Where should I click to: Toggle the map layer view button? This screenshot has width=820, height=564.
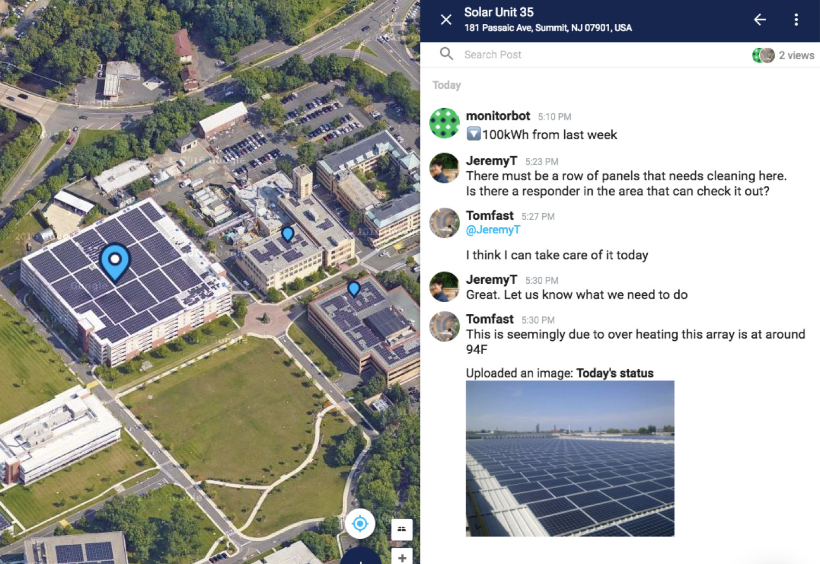pos(401,529)
